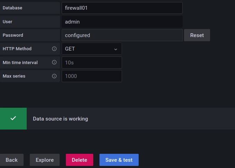Click the User field label
Viewport: 235px width, 168px height.
(7, 21)
